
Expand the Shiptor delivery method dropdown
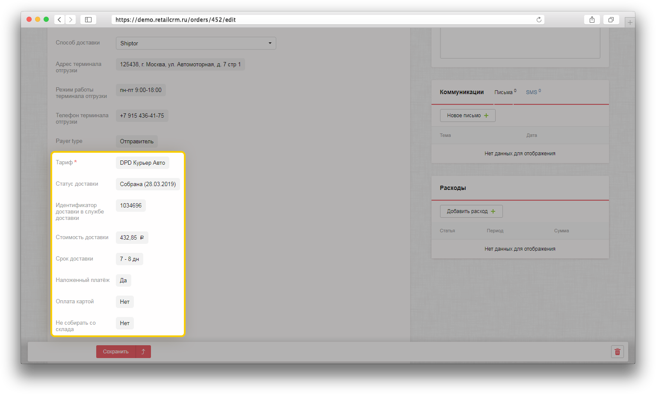tap(196, 43)
